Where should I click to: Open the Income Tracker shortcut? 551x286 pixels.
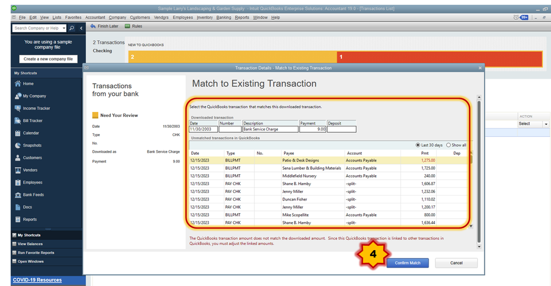33,109
